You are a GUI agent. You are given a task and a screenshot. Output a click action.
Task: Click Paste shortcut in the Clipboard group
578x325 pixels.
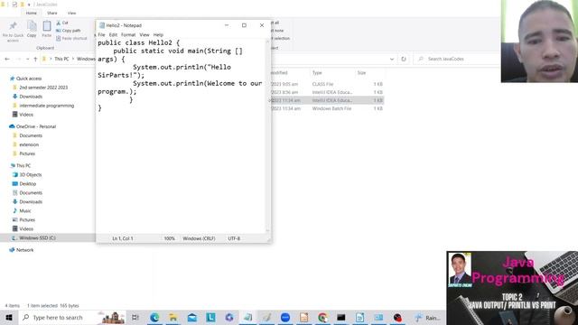pyautogui.click(x=71, y=38)
